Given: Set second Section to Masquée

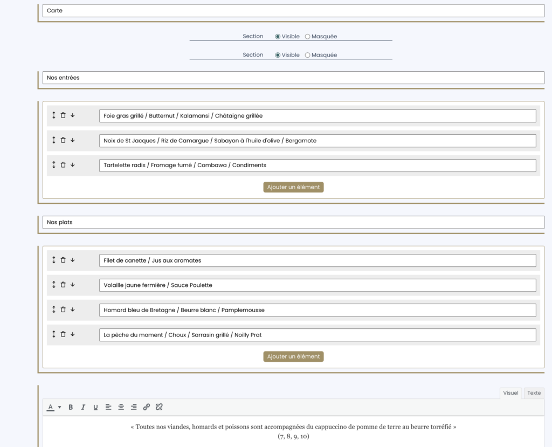Looking at the screenshot, I should pyautogui.click(x=308, y=55).
